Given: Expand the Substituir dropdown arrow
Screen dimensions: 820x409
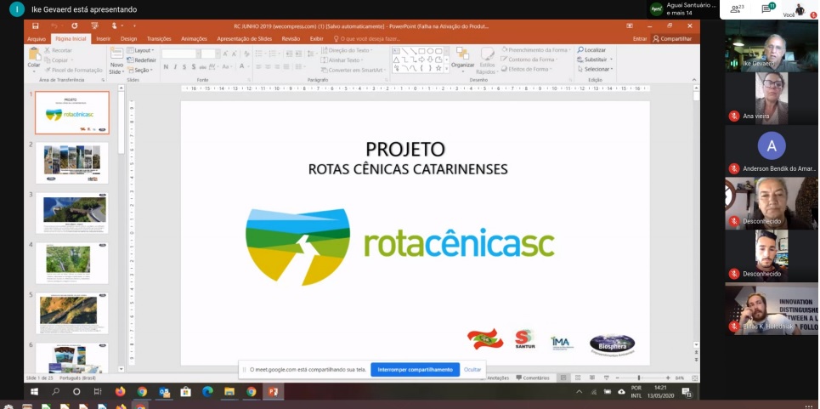Looking at the screenshot, I should point(611,60).
